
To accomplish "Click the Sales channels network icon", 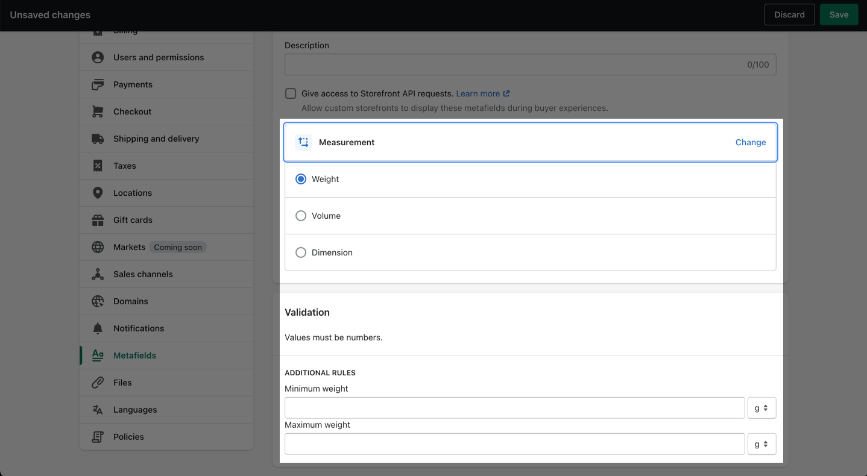I will point(98,274).
